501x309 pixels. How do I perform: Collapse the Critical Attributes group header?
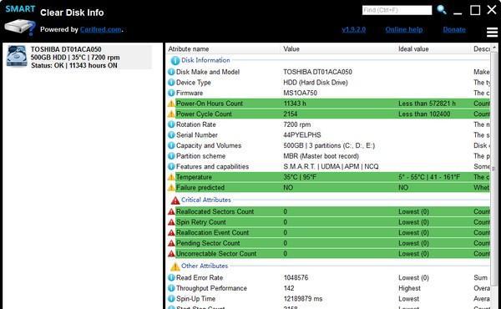tap(205, 200)
